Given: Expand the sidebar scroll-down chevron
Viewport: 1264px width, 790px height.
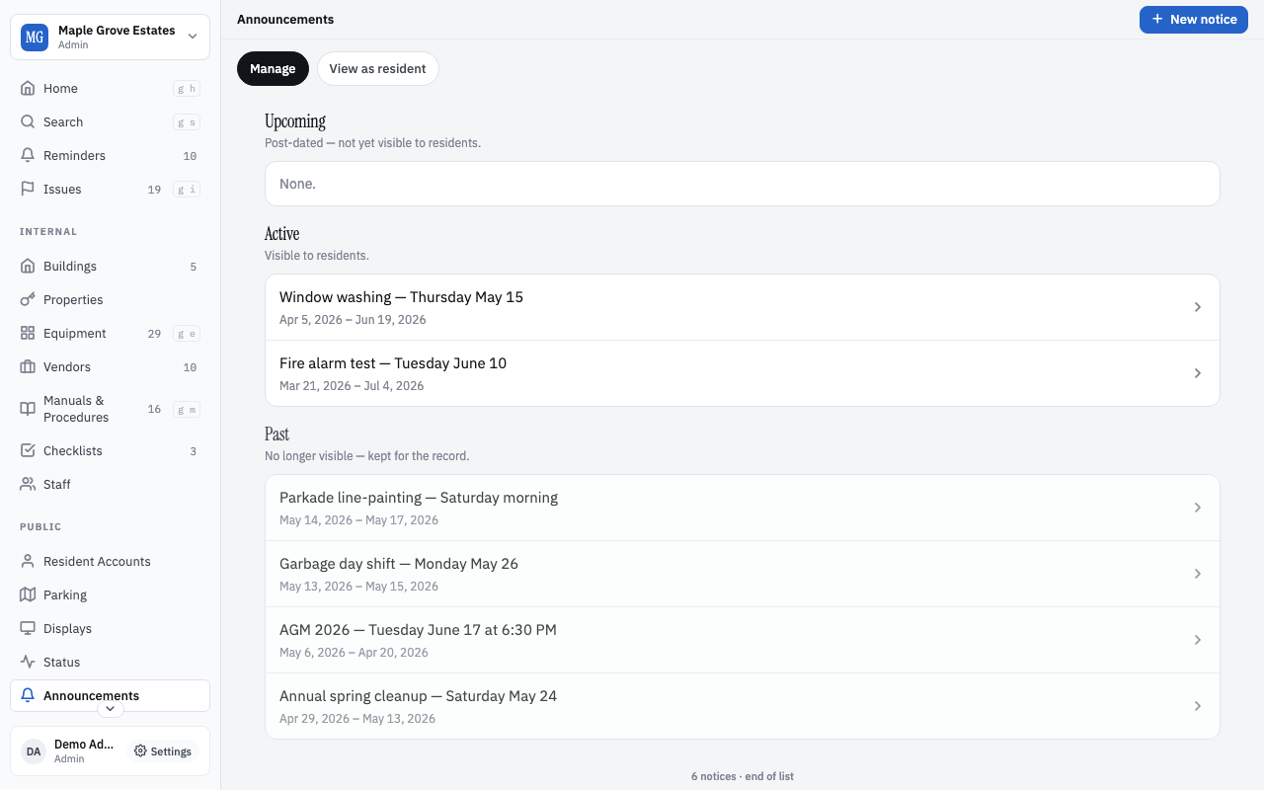Looking at the screenshot, I should [x=111, y=708].
